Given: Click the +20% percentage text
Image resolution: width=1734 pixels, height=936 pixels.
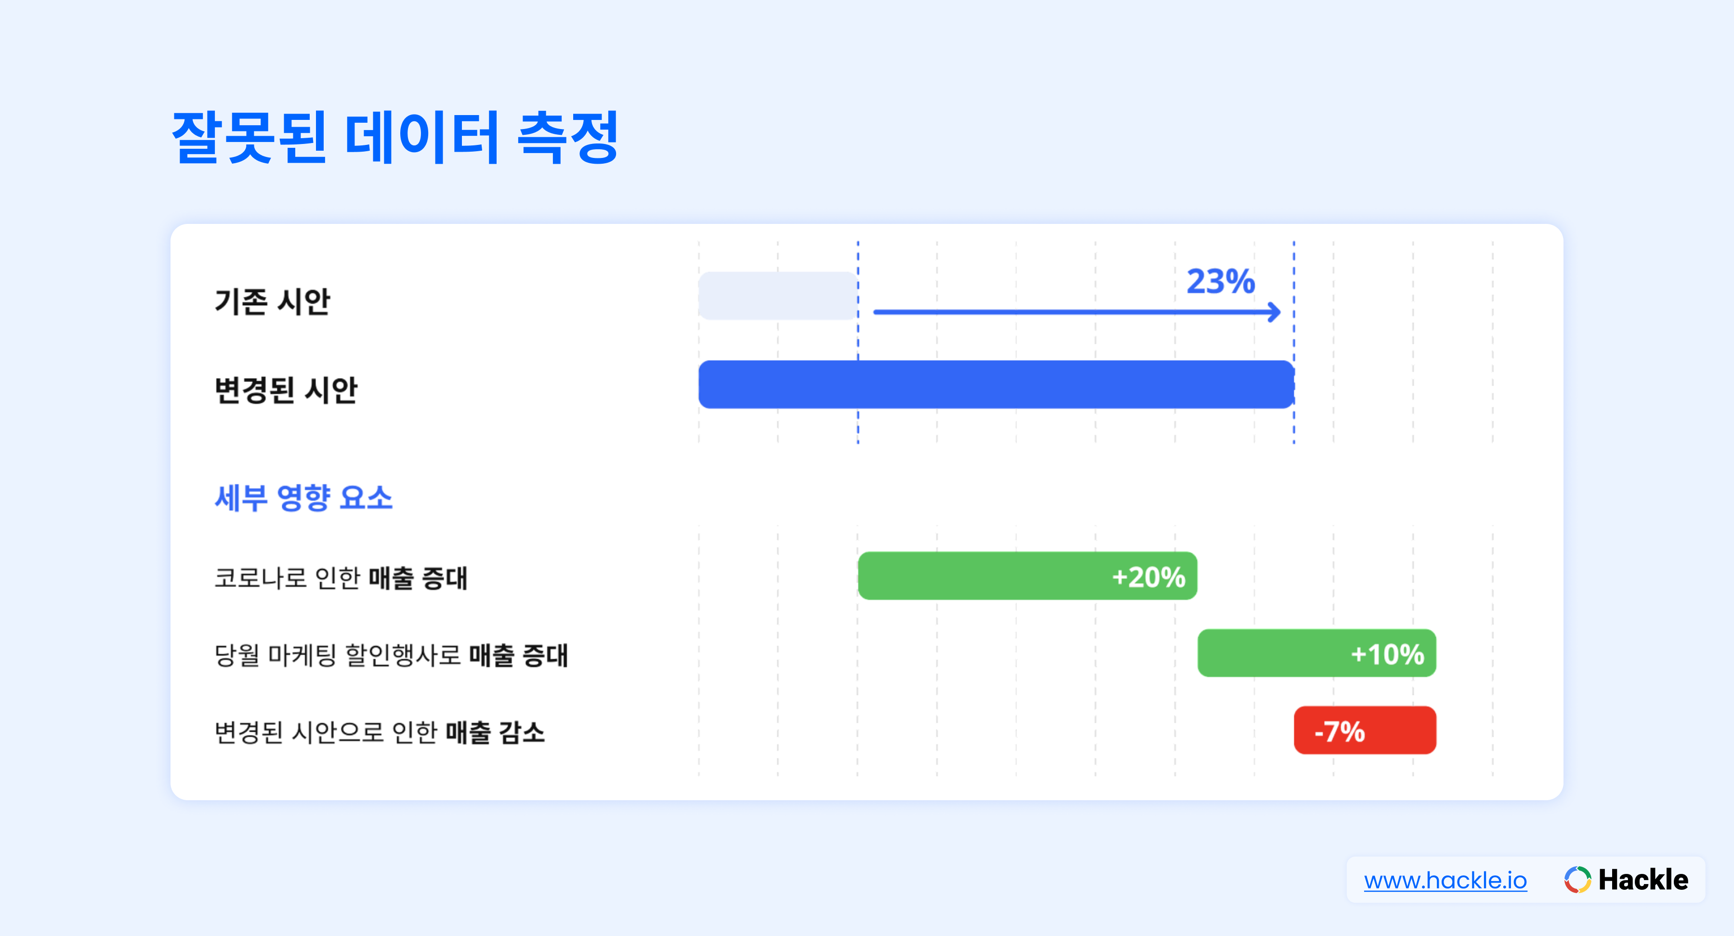Looking at the screenshot, I should click(x=1148, y=577).
